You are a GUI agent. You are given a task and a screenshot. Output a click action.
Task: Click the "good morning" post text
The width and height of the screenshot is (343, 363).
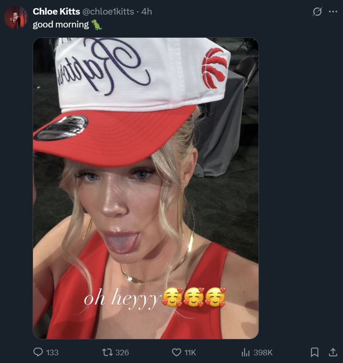(61, 24)
